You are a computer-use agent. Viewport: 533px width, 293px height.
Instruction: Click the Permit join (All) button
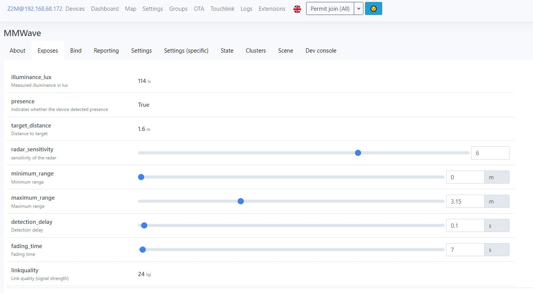pos(330,8)
